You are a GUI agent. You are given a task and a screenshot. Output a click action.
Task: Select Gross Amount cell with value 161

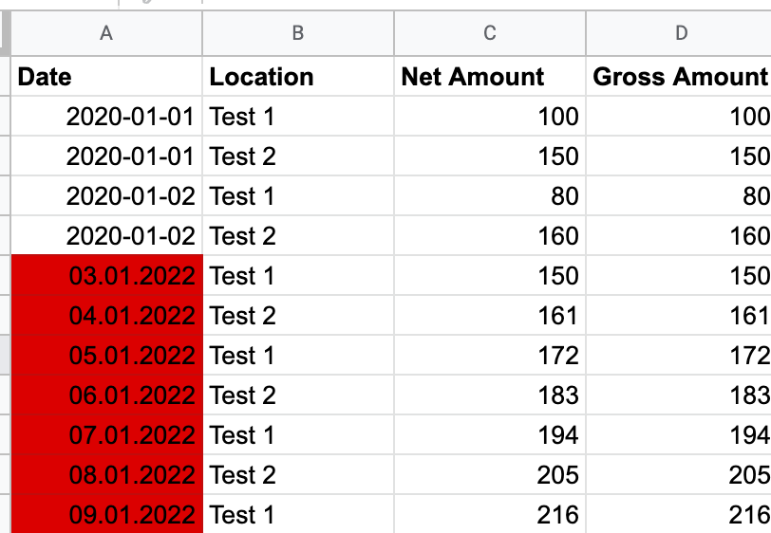(679, 316)
